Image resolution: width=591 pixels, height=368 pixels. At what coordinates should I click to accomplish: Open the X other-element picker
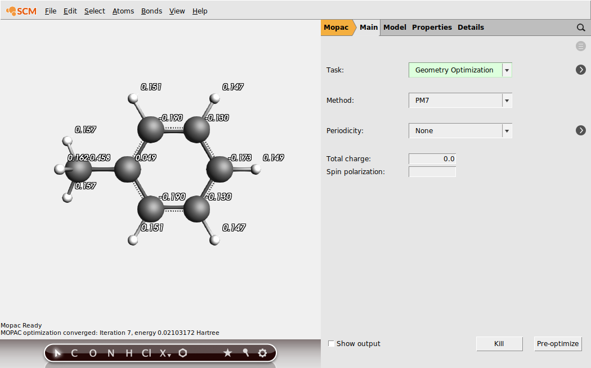[165, 353]
